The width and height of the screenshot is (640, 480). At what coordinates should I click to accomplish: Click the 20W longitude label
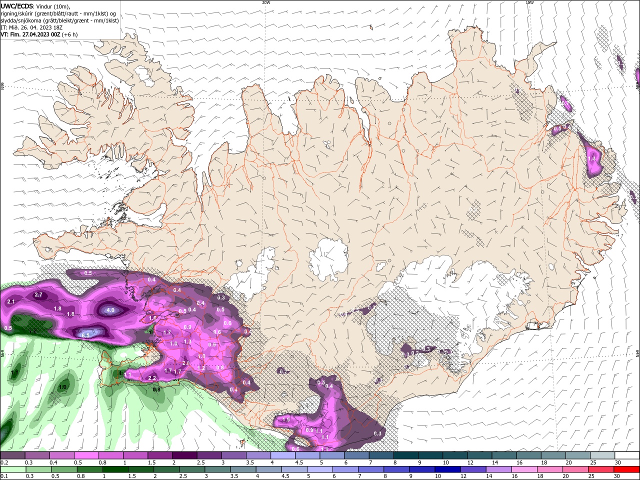click(x=266, y=2)
